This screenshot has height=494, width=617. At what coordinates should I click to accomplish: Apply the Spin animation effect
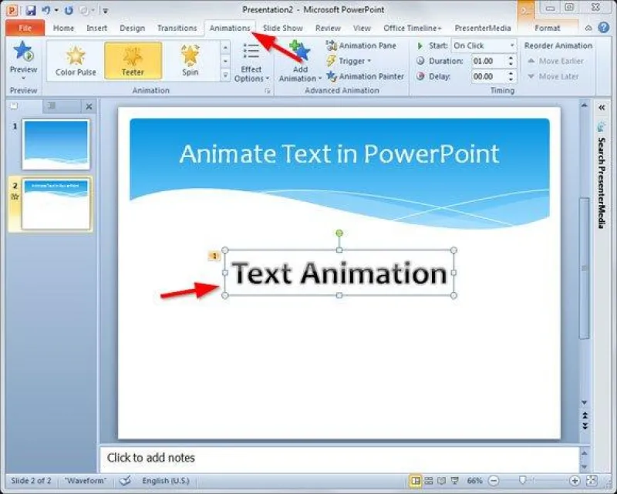point(190,61)
